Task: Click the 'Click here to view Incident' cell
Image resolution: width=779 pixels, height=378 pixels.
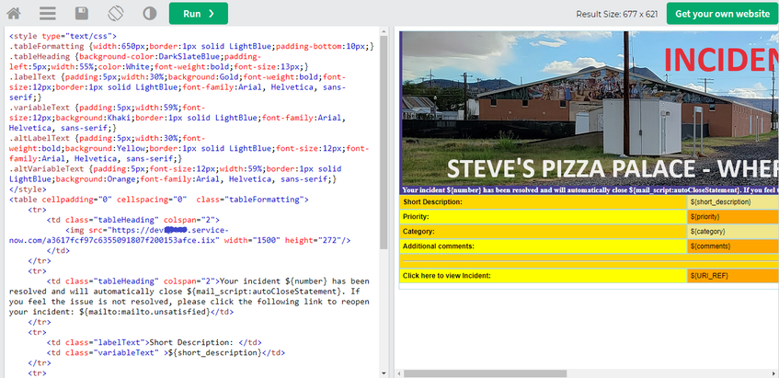Action: click(543, 276)
